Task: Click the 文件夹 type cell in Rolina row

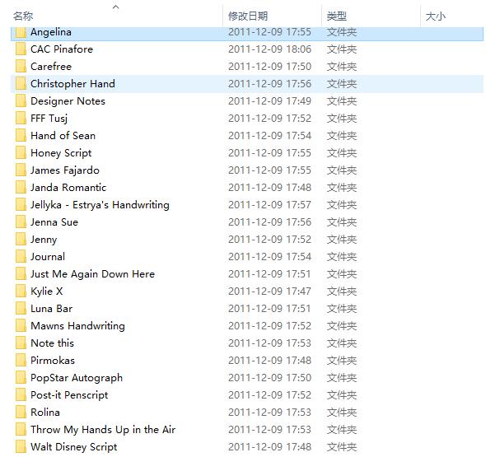Action: pos(342,413)
